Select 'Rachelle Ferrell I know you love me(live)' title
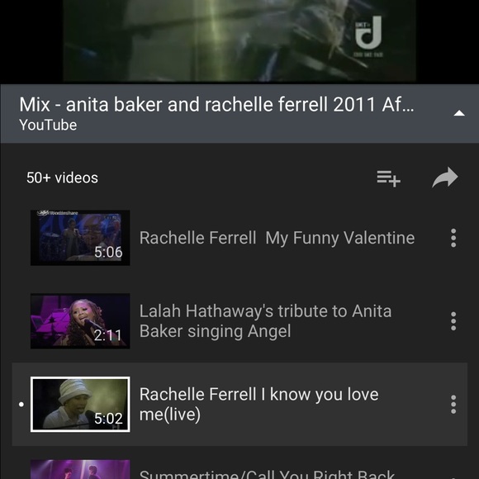Screen dimensions: 479x479 [x=259, y=404]
